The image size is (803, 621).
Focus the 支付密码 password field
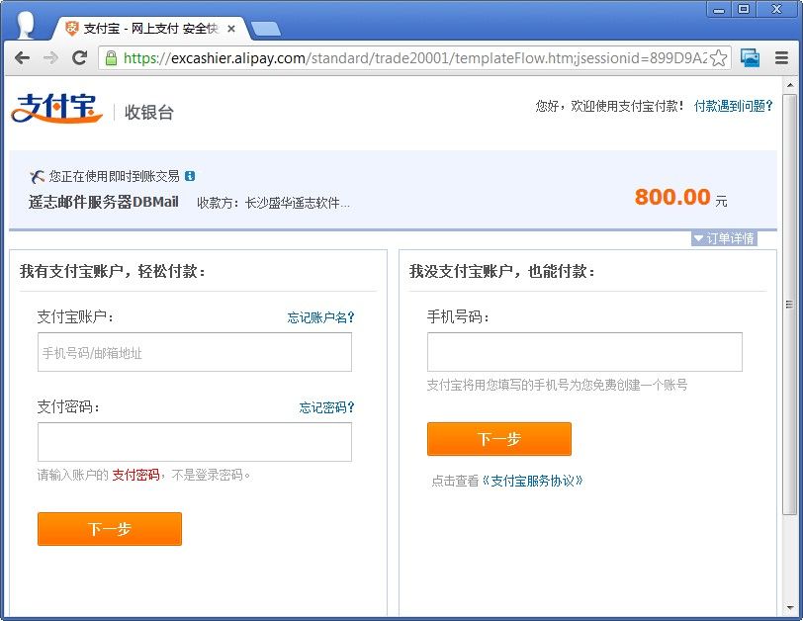pos(195,442)
